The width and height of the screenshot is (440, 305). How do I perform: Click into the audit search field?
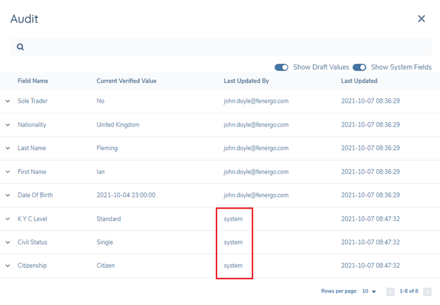point(221,47)
